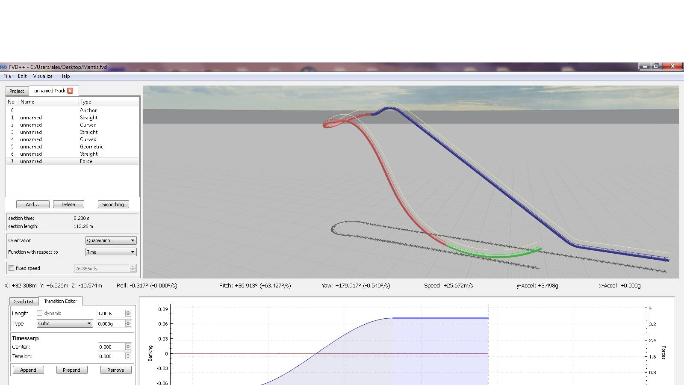Decrease the Timewarp Center spinner value
Image resolution: width=684 pixels, height=385 pixels.
pyautogui.click(x=128, y=349)
